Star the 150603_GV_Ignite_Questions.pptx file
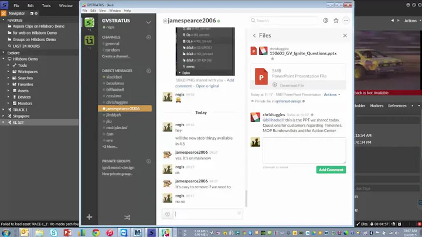 pyautogui.click(x=273, y=59)
